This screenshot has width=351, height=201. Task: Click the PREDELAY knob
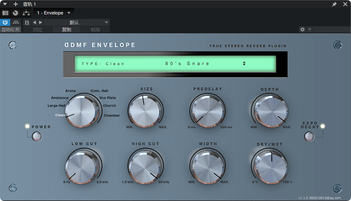coord(208,111)
